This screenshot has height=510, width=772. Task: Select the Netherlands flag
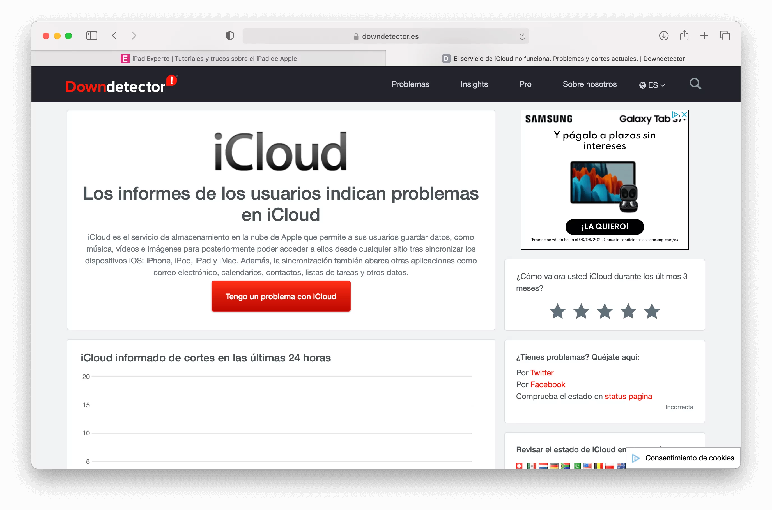(x=543, y=465)
